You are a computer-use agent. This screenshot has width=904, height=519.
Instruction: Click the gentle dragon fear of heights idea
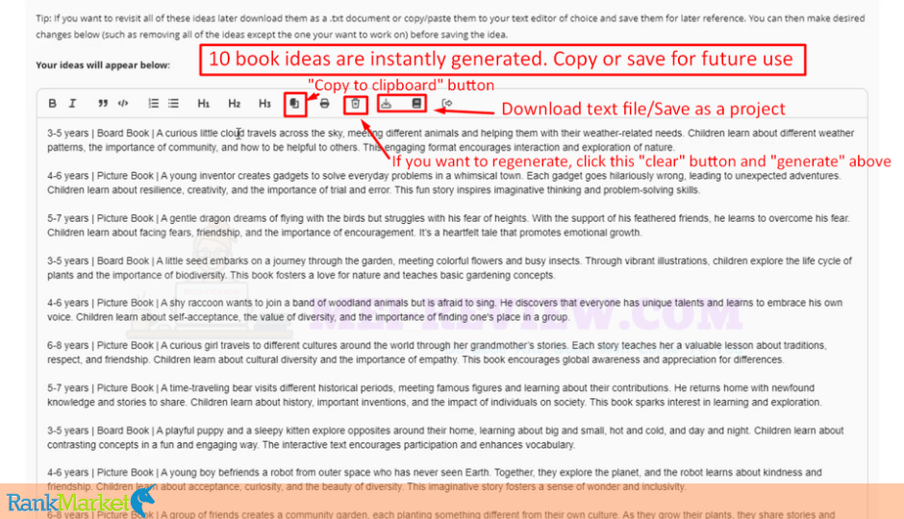pos(448,225)
